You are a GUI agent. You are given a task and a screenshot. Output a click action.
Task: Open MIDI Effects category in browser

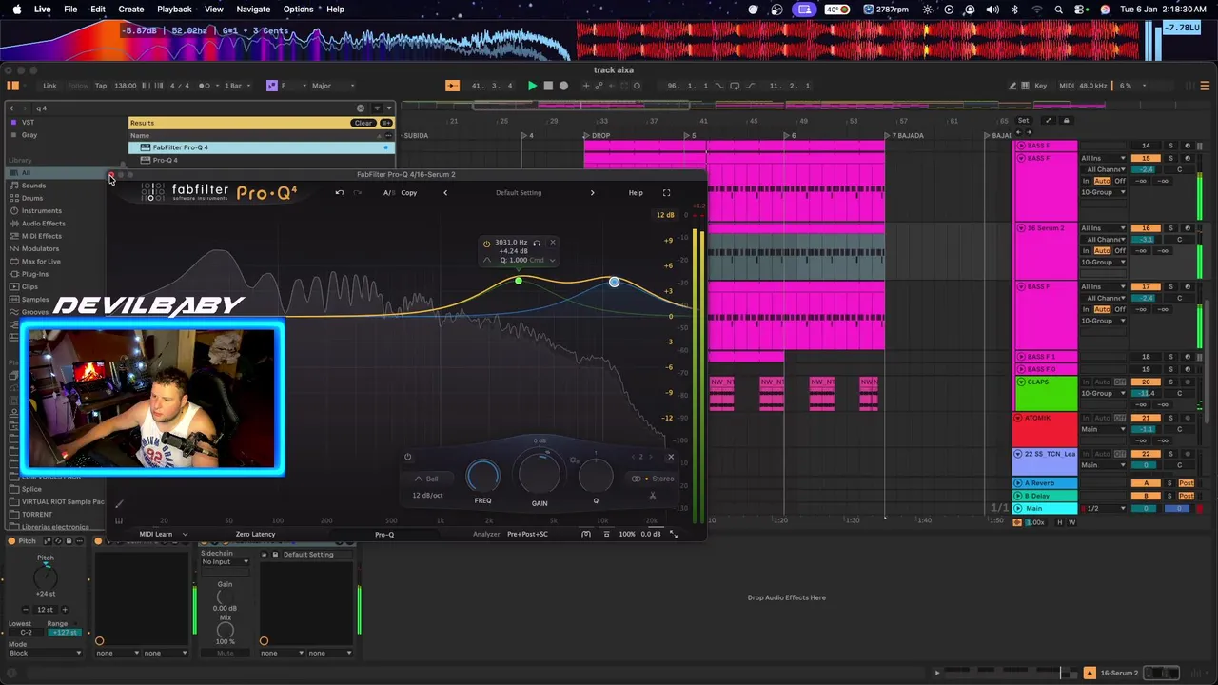point(41,236)
